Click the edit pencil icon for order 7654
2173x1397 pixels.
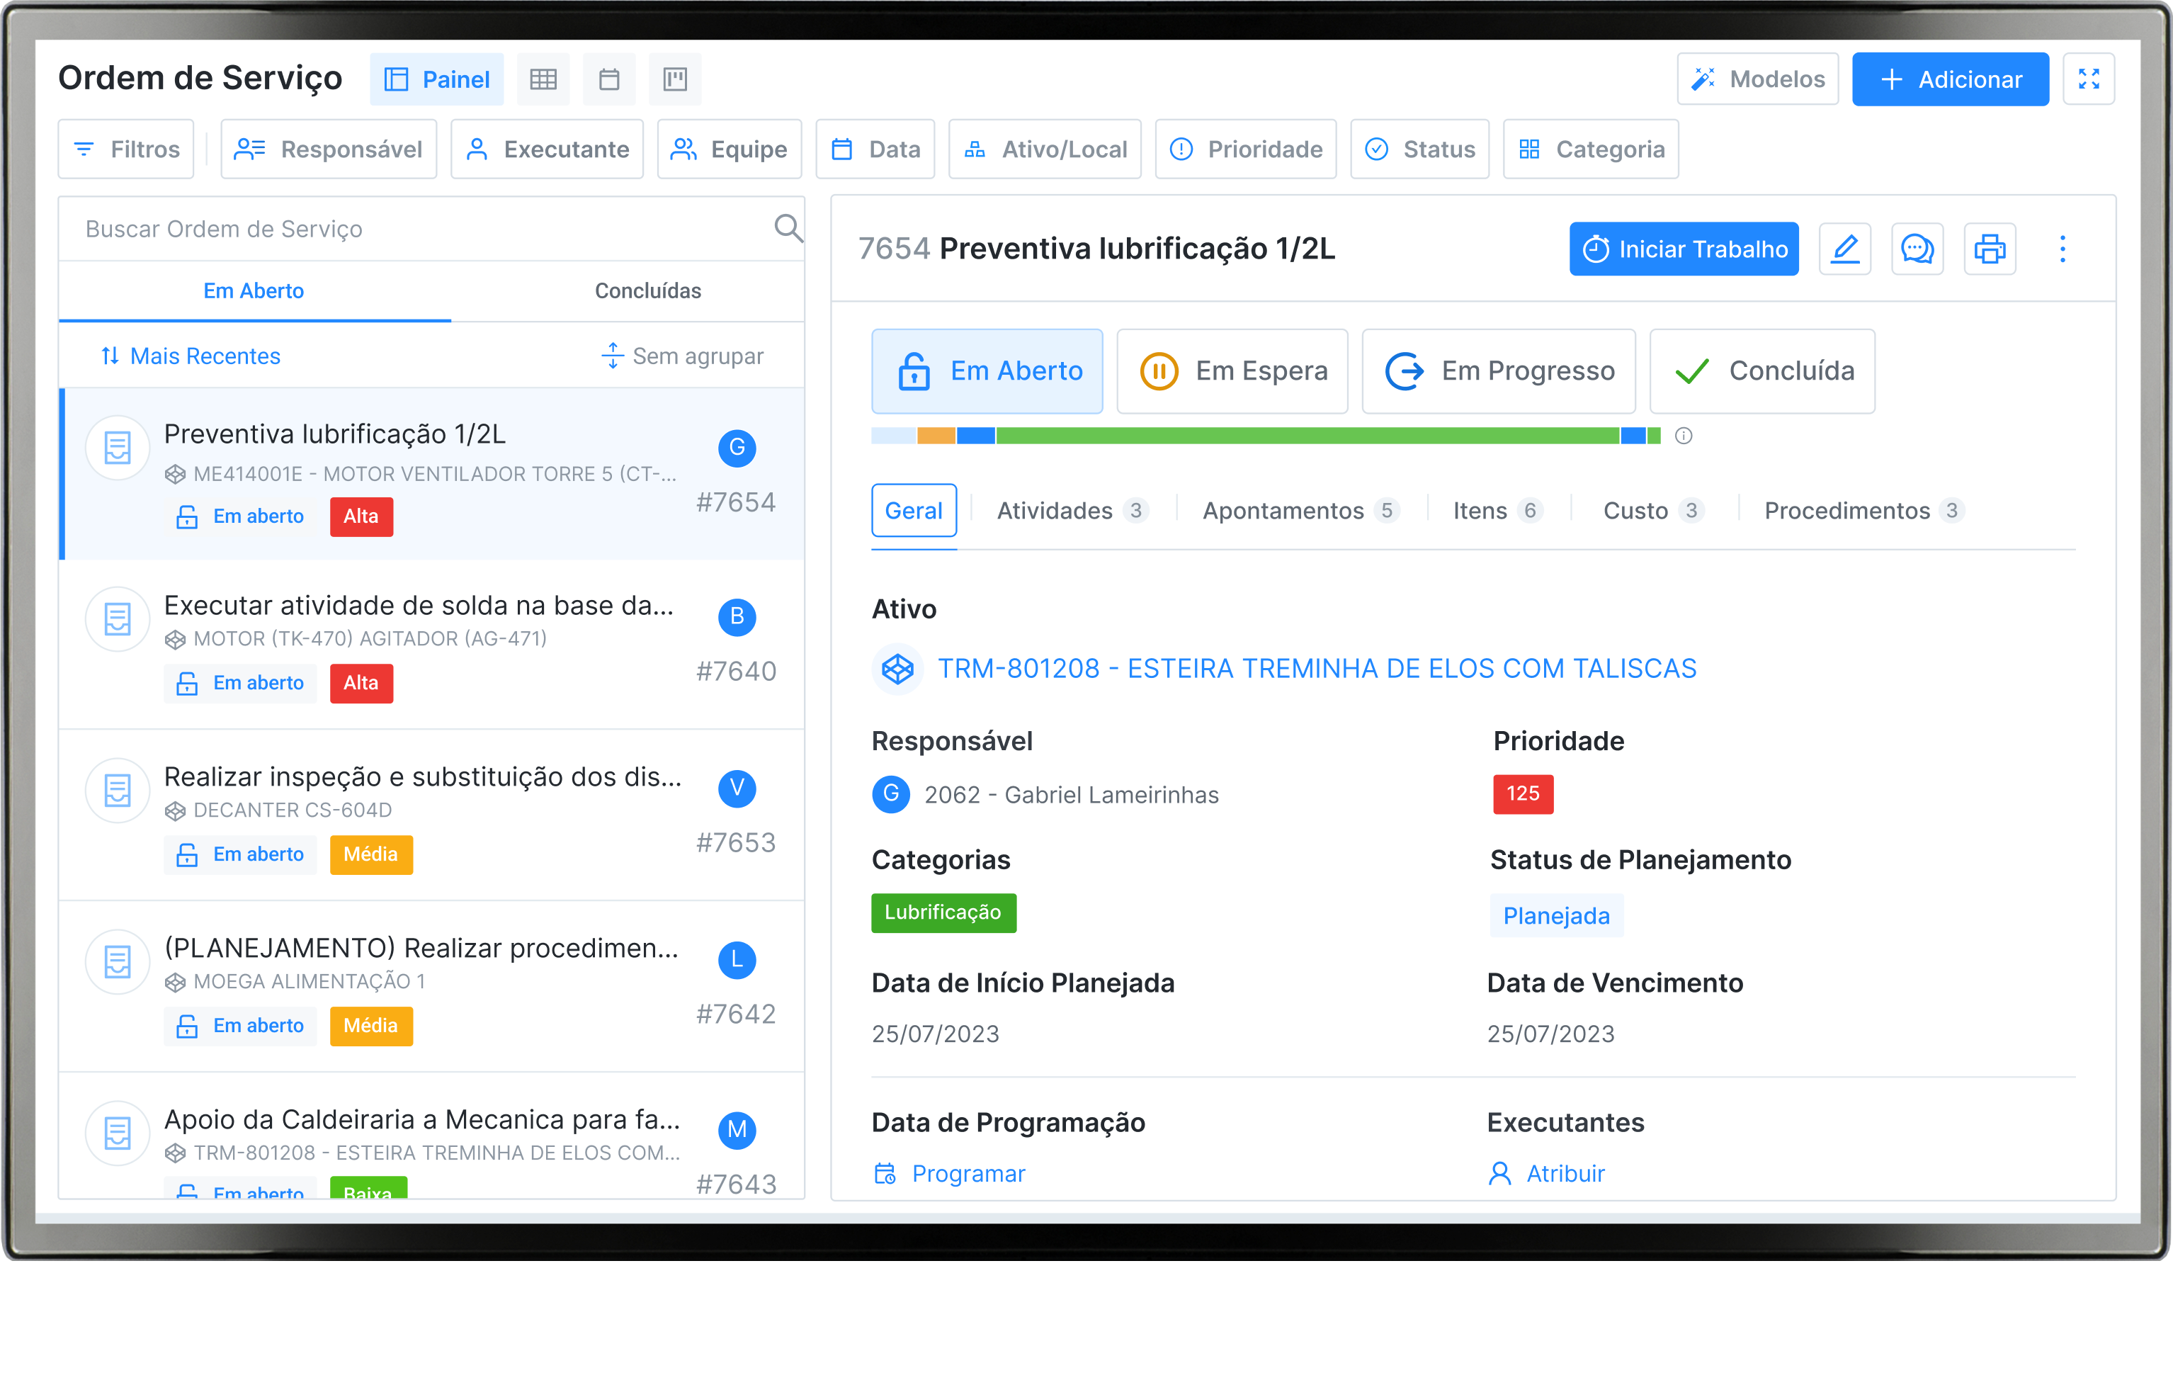click(1844, 249)
